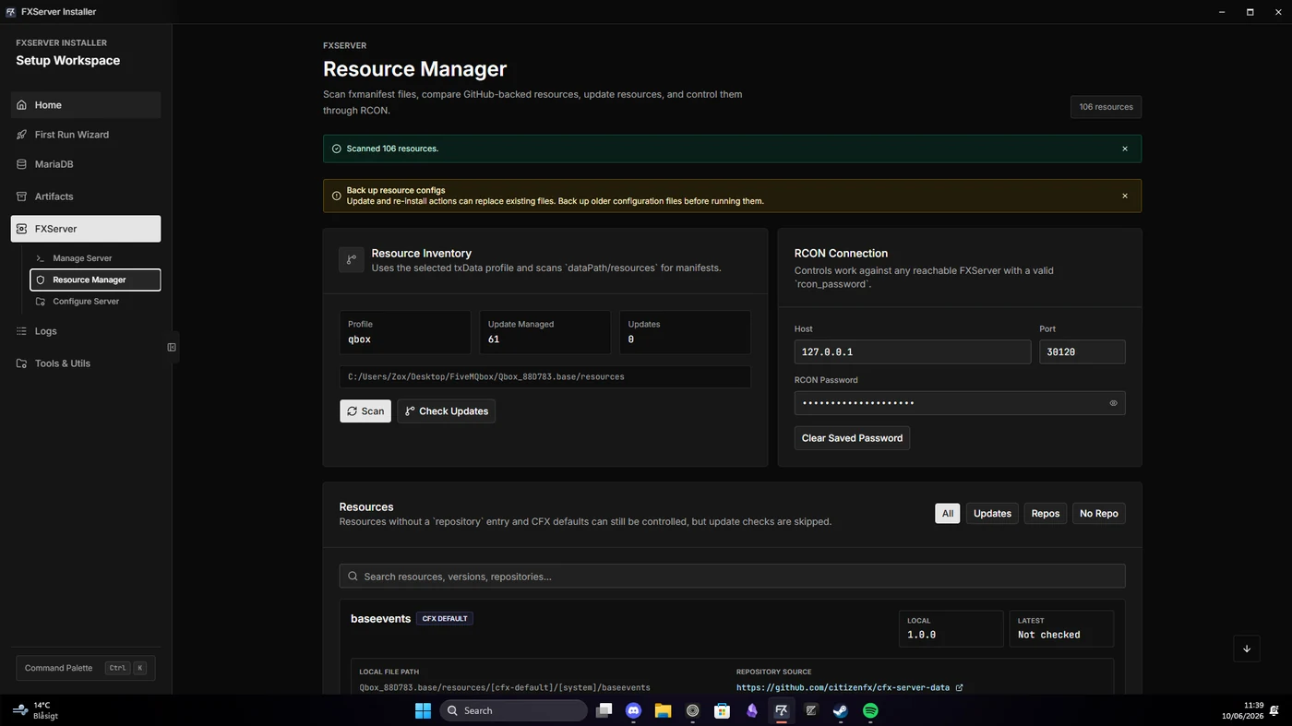Viewport: 1292px width, 726px height.
Task: Click the Scan button
Action: coord(365,411)
